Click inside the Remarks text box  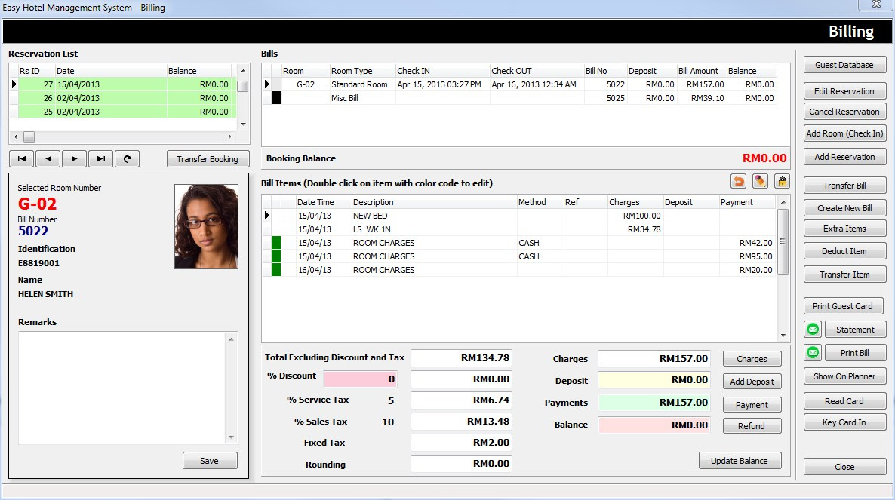(x=123, y=388)
